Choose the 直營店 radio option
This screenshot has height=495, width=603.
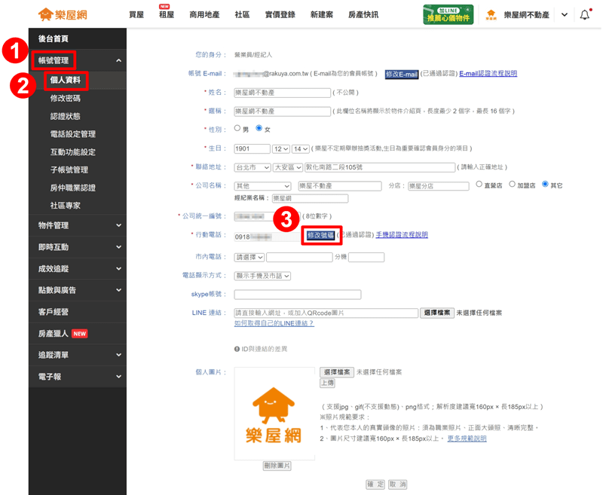coord(479,185)
